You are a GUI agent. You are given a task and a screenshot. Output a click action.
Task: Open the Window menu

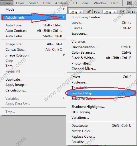coord(100,3)
